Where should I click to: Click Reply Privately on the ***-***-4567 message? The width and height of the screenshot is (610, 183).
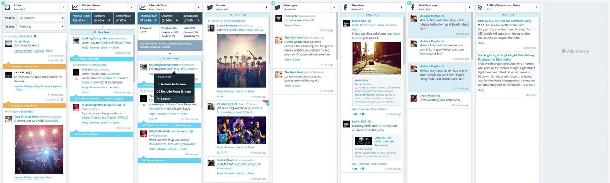[43, 86]
